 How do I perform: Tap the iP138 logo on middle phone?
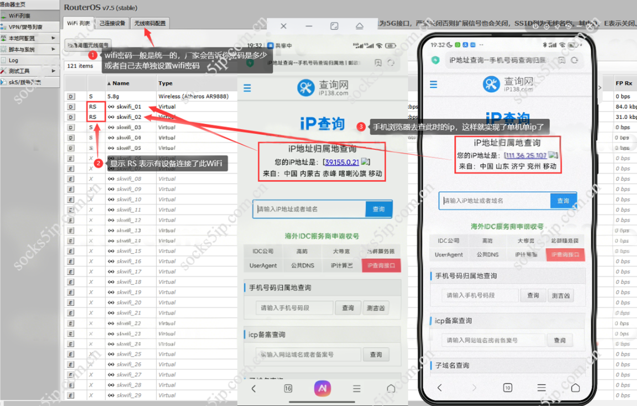click(323, 88)
